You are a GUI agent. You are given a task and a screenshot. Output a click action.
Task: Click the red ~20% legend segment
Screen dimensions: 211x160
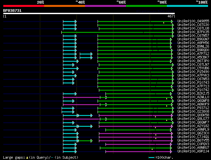coord(24,6)
